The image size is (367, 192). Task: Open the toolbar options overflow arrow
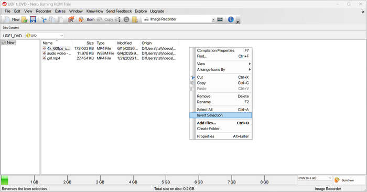tap(238, 22)
